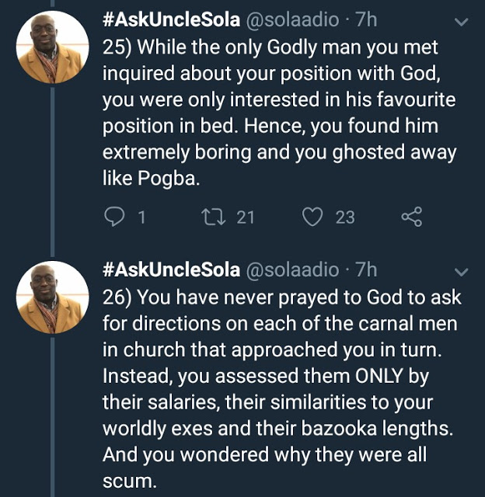Open #AskUncleSola display name on tweet 26
This screenshot has width=485, height=497.
pos(170,270)
